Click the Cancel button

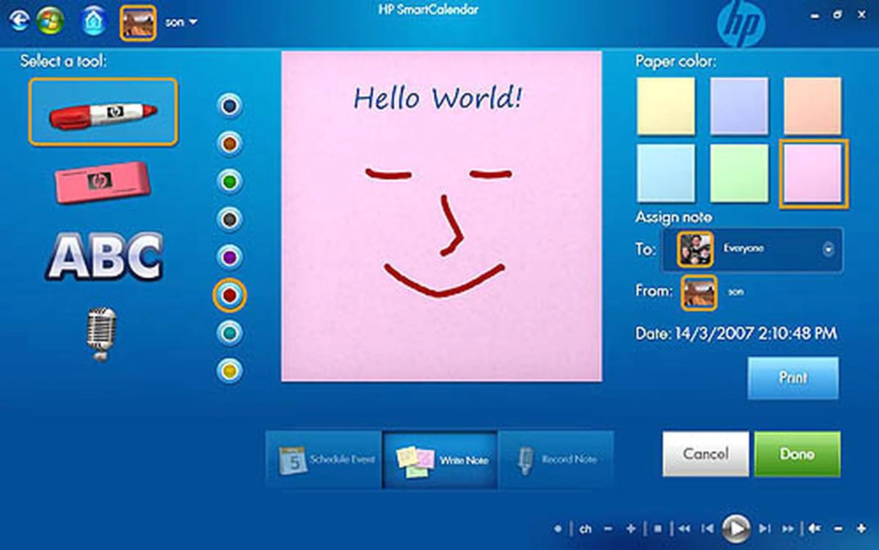(x=705, y=454)
